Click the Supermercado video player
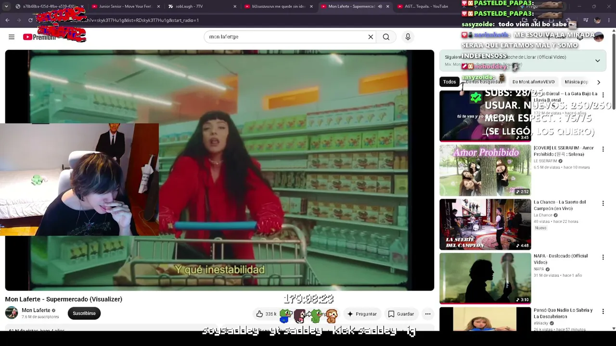 (219, 170)
